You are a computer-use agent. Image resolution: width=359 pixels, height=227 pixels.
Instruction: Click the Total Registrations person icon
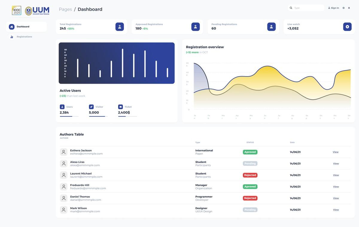(120, 27)
